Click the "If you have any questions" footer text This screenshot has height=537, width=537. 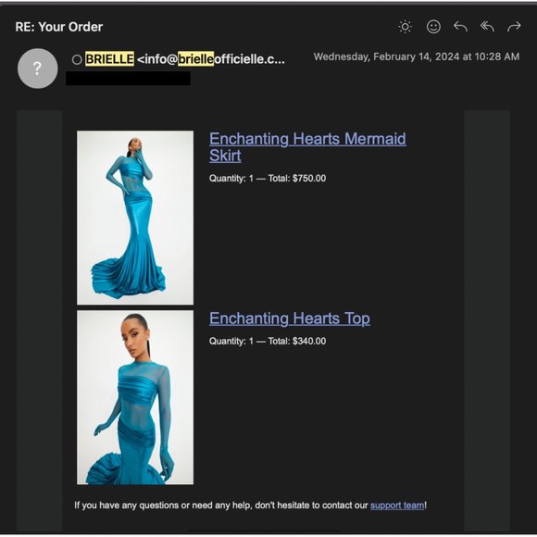[250, 506]
